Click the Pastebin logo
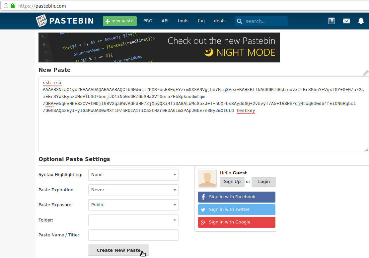The image size is (369, 258). (x=64, y=21)
